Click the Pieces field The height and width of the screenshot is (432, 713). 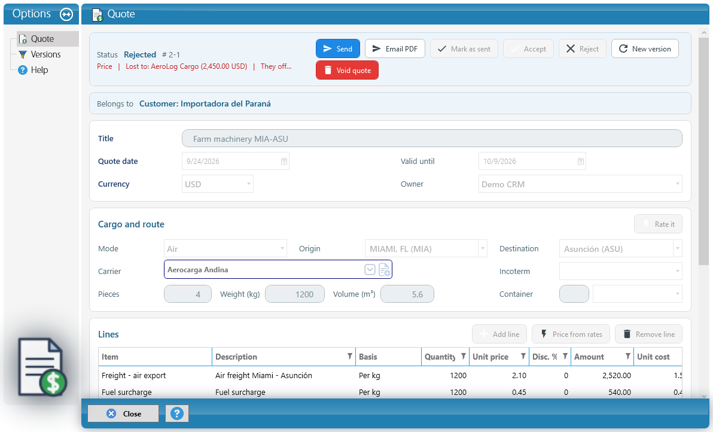pos(188,294)
